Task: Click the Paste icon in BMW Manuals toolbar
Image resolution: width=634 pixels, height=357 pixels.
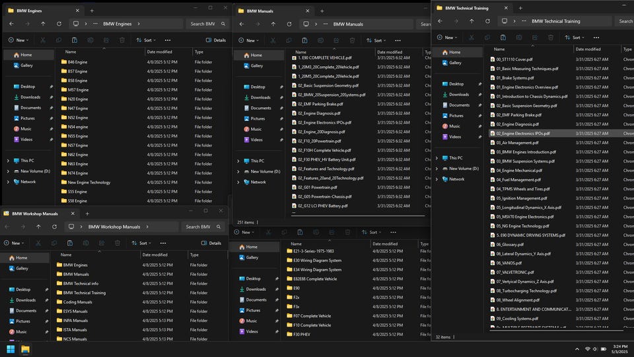Action: tap(304, 40)
